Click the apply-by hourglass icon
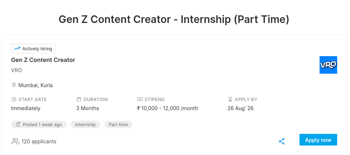Image resolution: width=350 pixels, height=155 pixels. pyautogui.click(x=230, y=99)
